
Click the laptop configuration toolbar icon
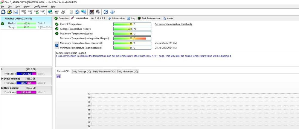pyautogui.click(x=92, y=12)
